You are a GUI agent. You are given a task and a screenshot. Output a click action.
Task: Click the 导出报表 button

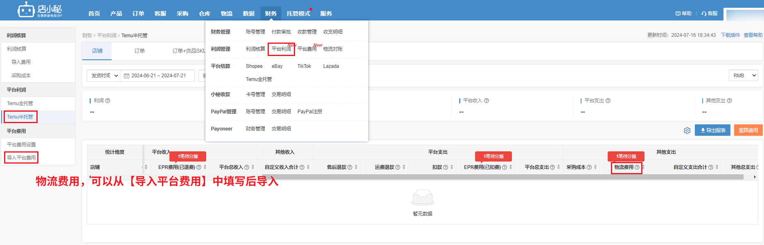[x=712, y=130]
